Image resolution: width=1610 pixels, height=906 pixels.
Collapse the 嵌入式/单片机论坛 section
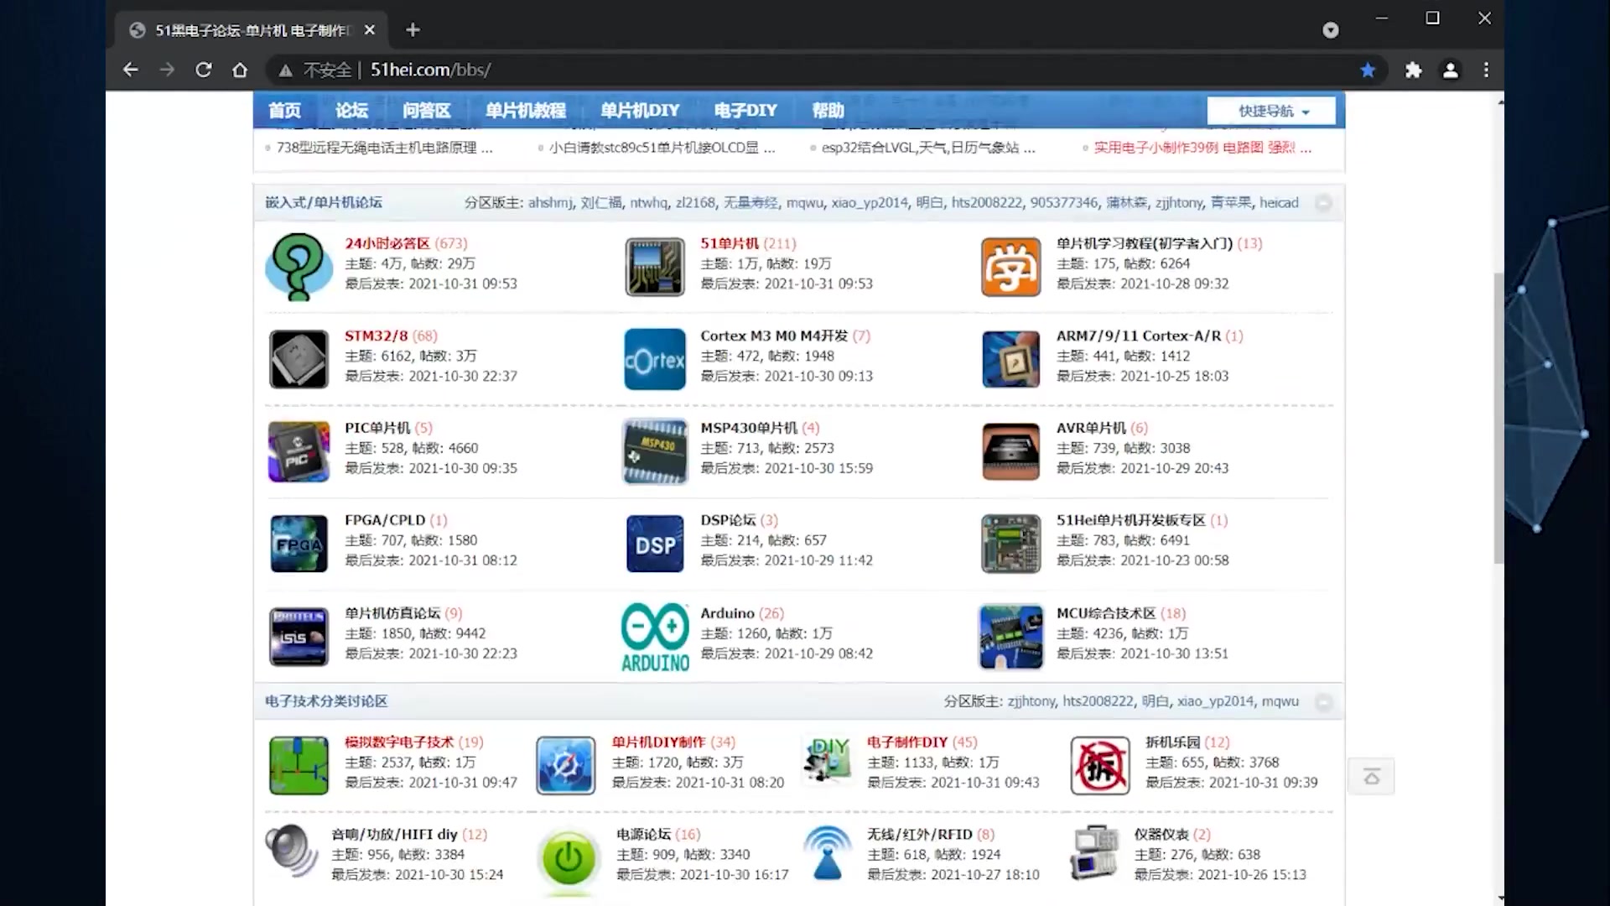(1323, 203)
